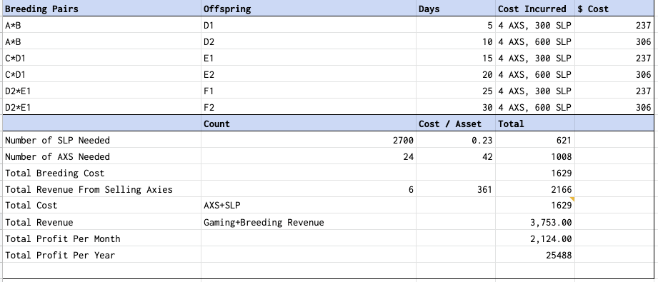Click '4 AXS, 300 SLP' in the D1 row
The height and width of the screenshot is (282, 658).
[535, 25]
